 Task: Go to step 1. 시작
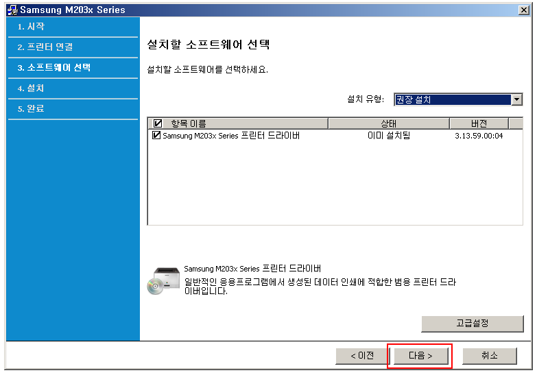(31, 26)
